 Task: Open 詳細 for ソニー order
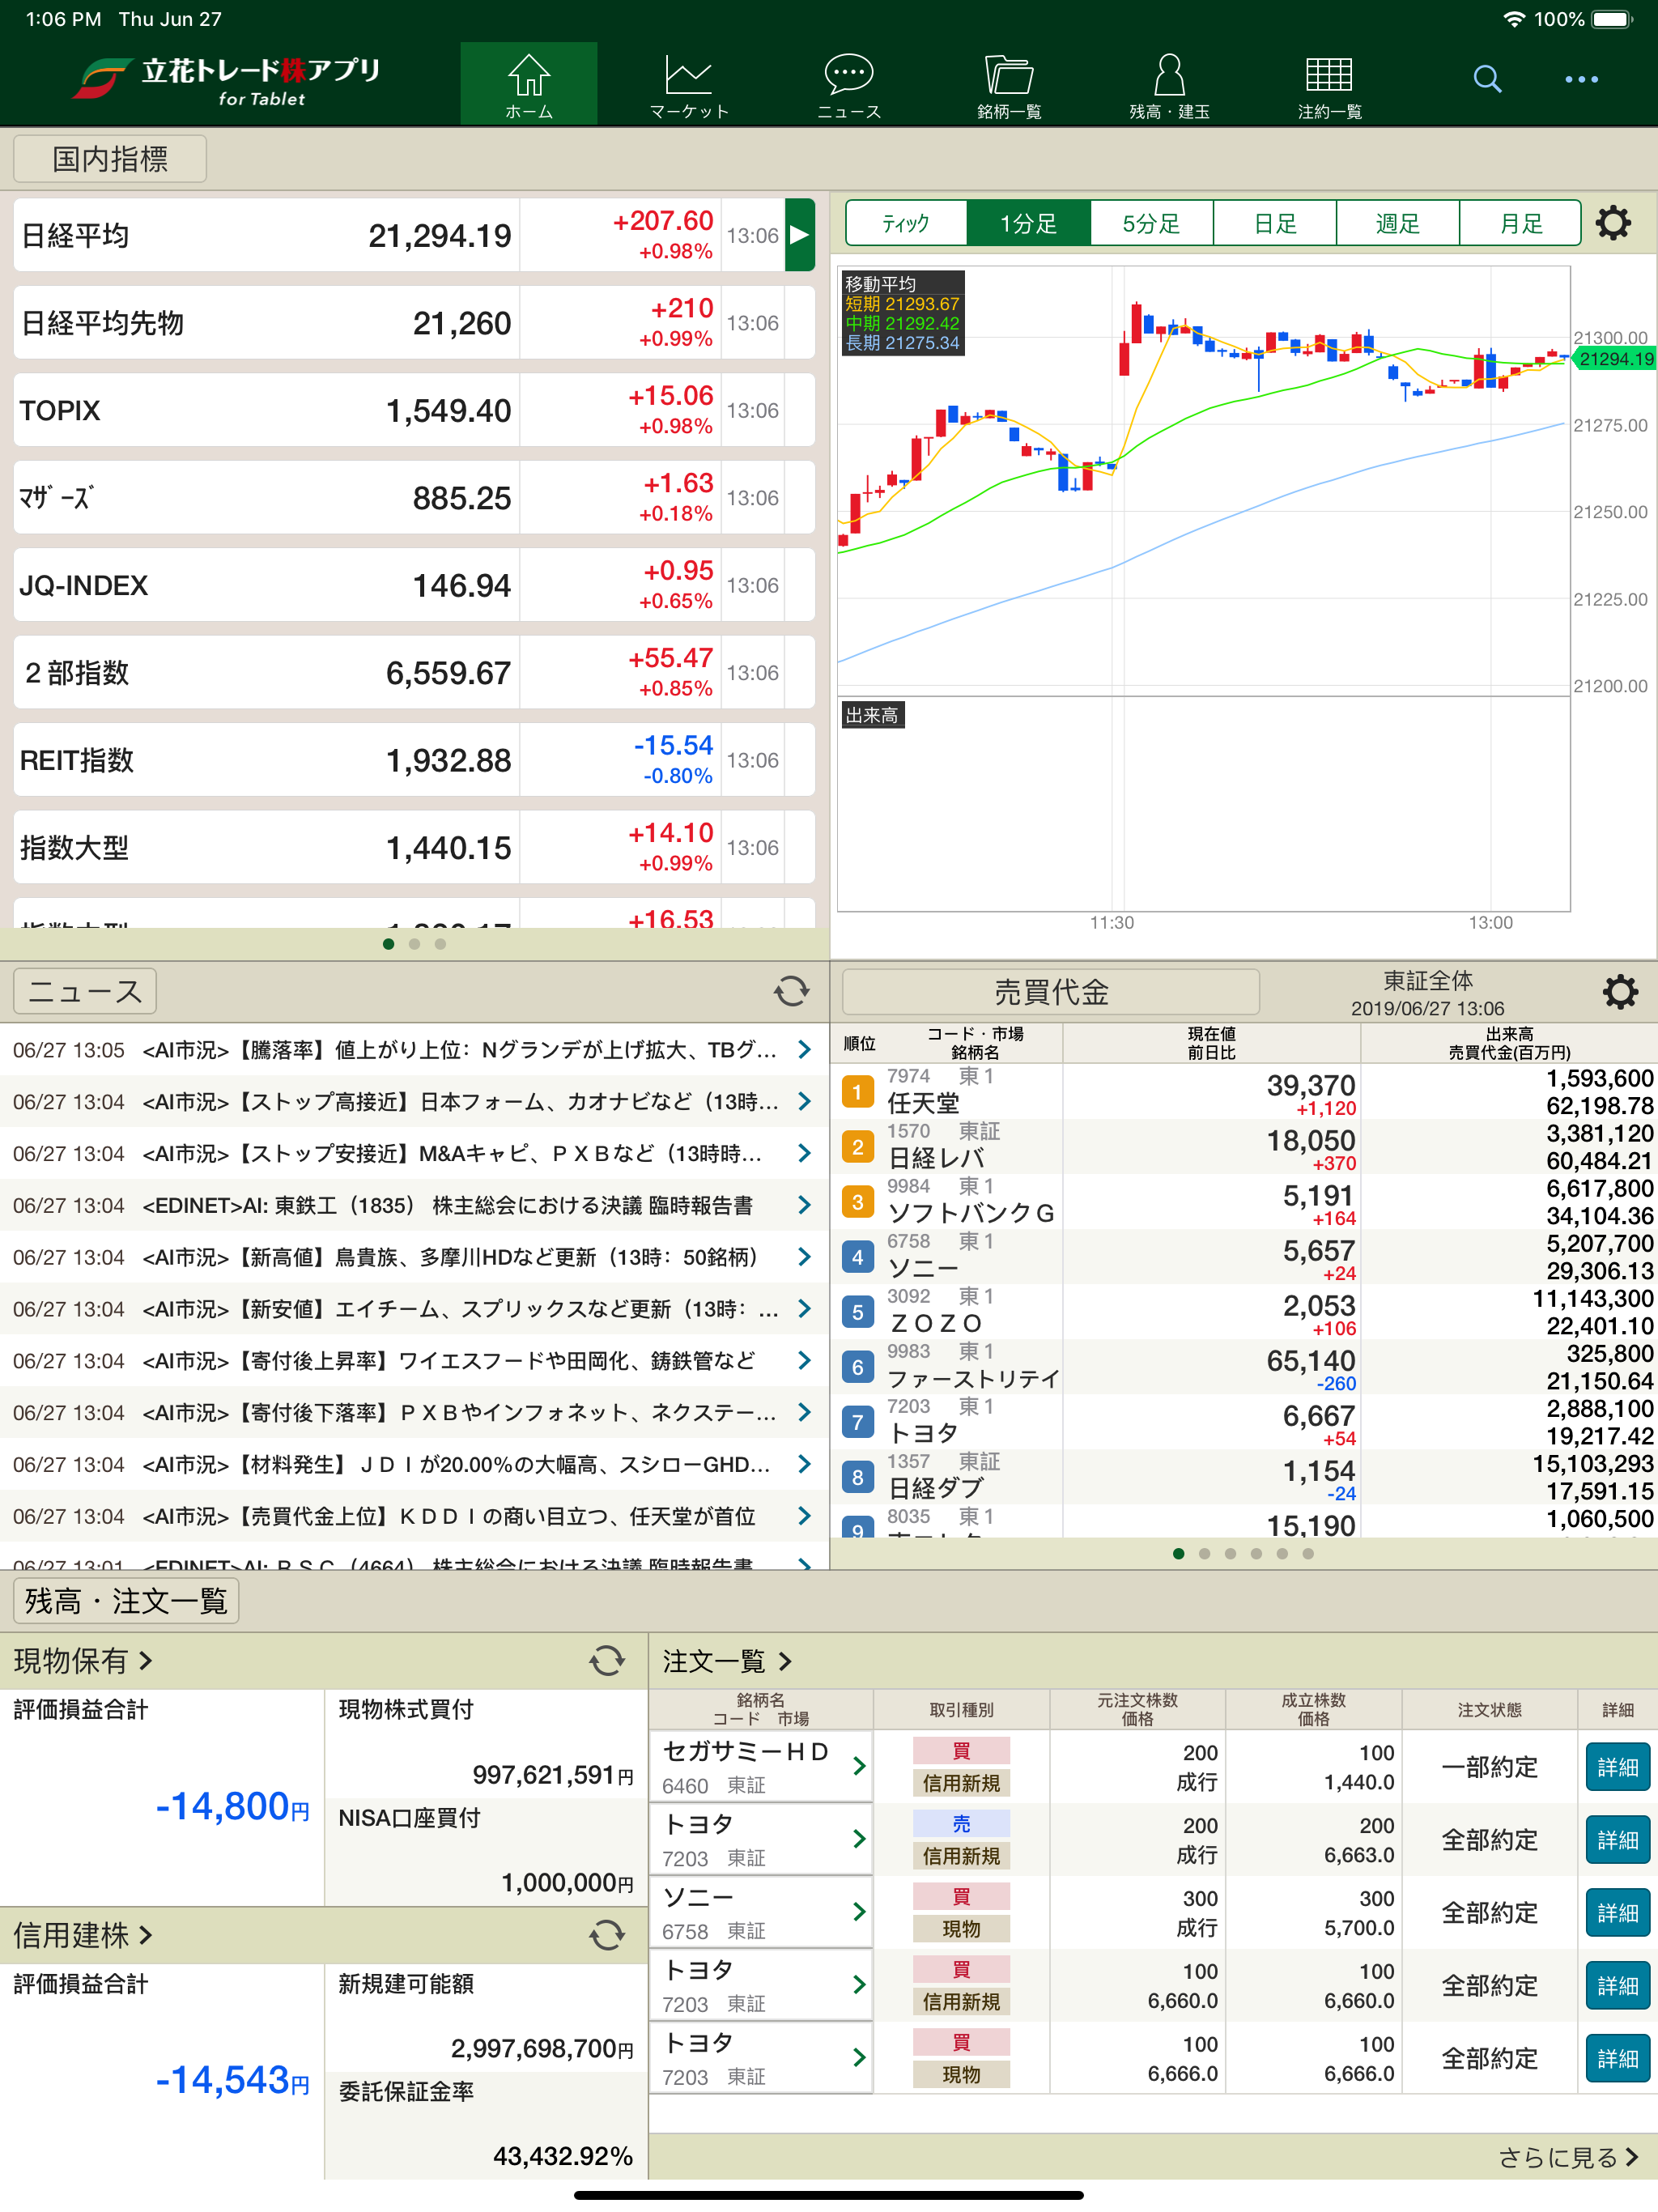pyautogui.click(x=1617, y=1913)
